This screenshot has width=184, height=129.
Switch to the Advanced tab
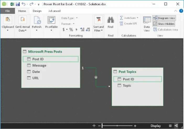point(54,11)
